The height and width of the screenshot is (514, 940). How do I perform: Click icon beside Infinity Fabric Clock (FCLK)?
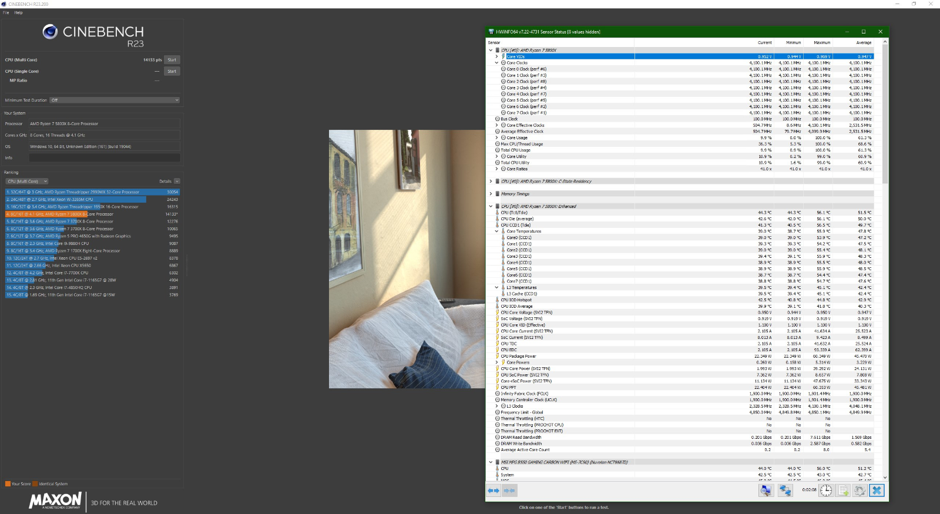[498, 394]
